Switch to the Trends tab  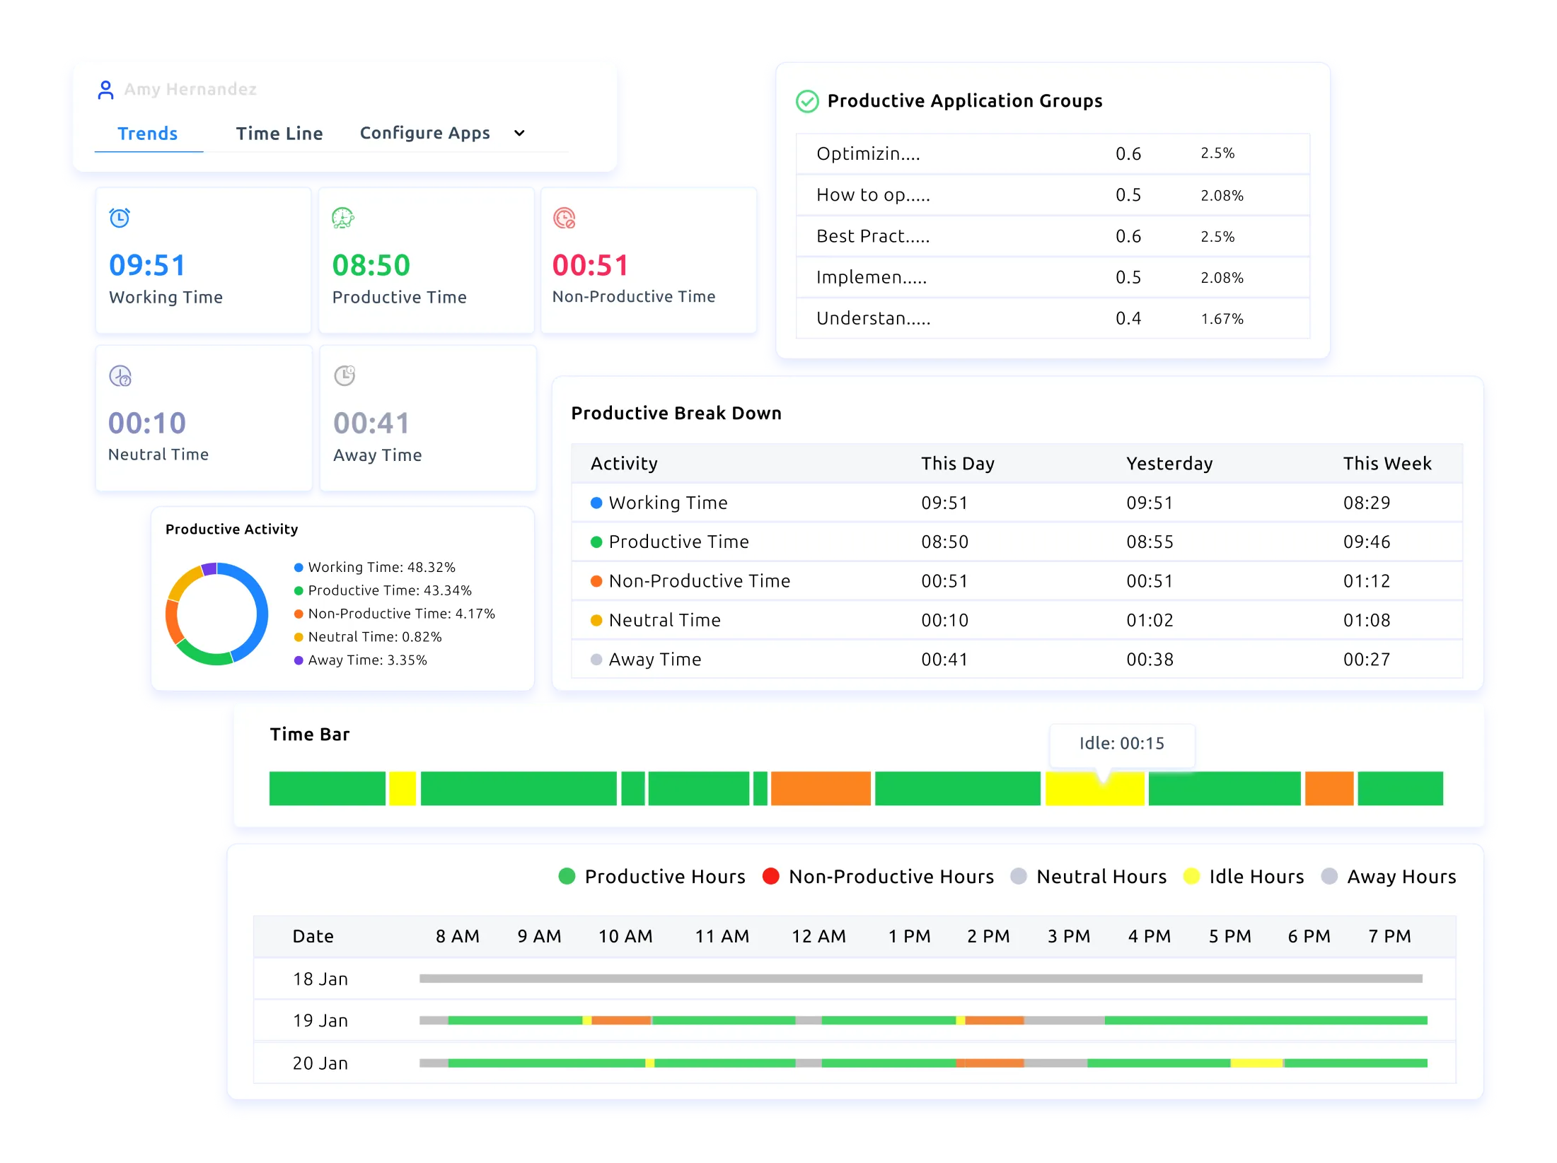[x=147, y=134]
